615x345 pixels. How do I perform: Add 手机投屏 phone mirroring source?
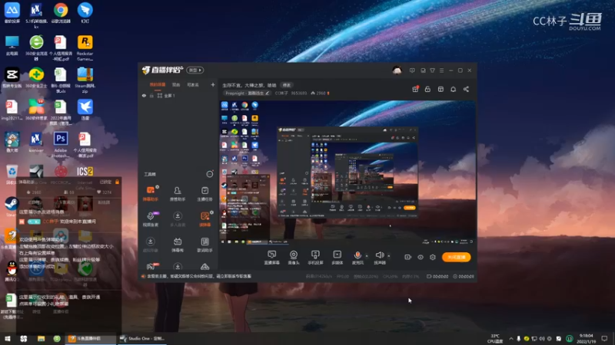(x=315, y=258)
